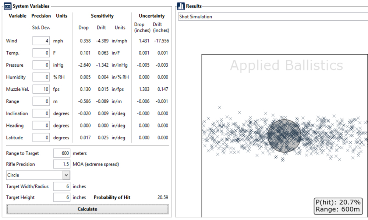Click the Results chart icon
Viewport: 368px width, 220px height.
pyautogui.click(x=181, y=6)
